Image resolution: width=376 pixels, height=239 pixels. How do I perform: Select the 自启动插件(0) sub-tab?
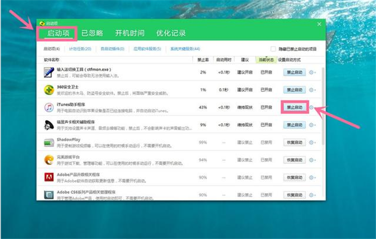112,49
